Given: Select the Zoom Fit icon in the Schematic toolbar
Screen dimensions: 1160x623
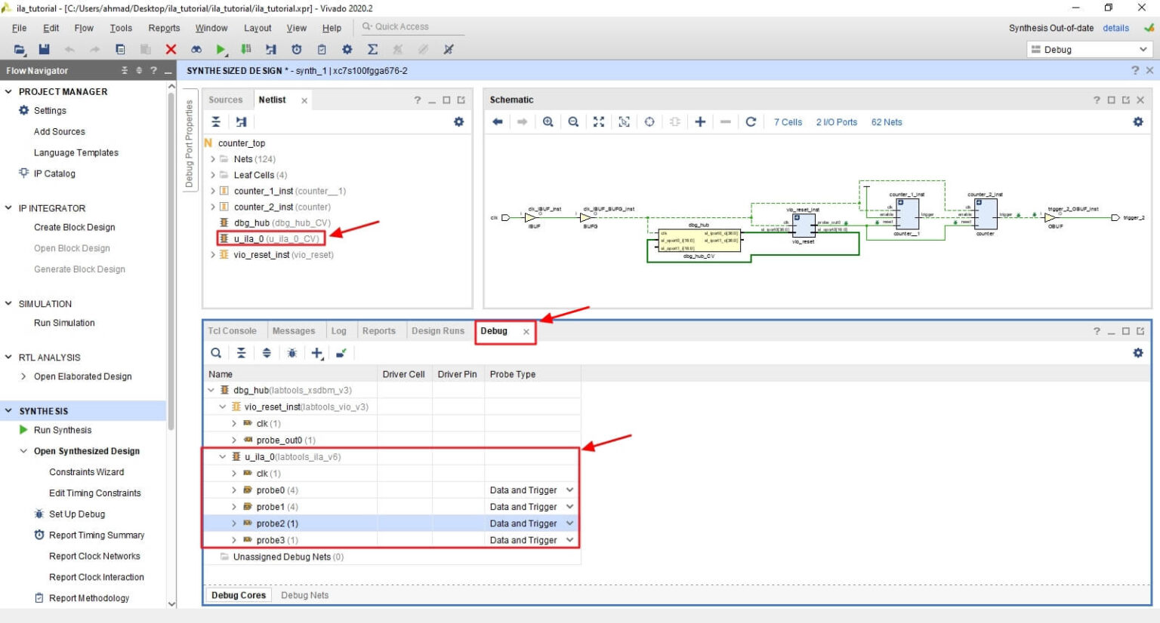Looking at the screenshot, I should pos(599,121).
